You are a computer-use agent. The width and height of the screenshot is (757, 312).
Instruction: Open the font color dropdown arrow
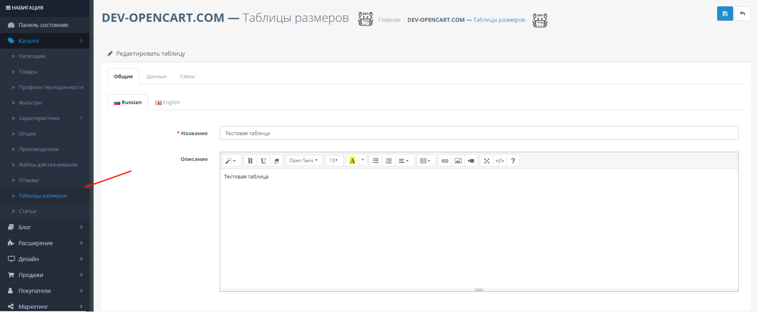(363, 161)
